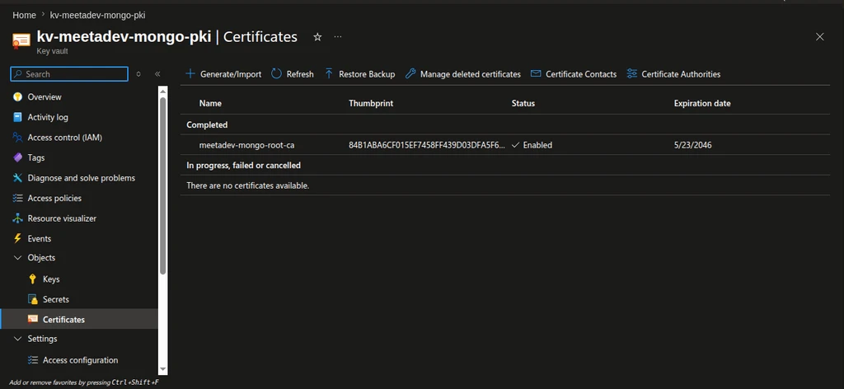Click the Status column header

(x=523, y=103)
